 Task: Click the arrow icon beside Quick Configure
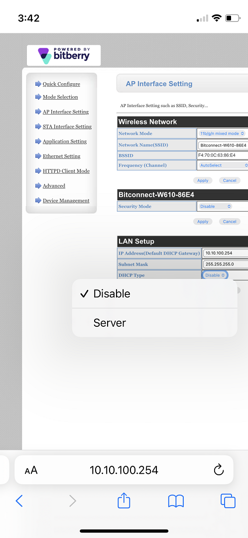(x=38, y=84)
